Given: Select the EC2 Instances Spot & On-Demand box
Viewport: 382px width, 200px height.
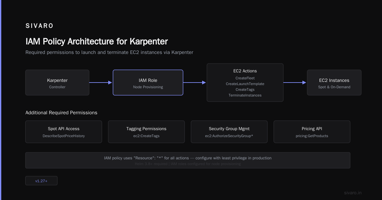Looking at the screenshot, I should coord(334,83).
